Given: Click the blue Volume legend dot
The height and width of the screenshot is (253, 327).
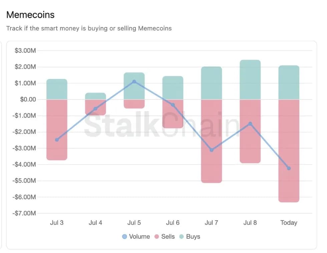Looking at the screenshot, I should [x=124, y=237].
